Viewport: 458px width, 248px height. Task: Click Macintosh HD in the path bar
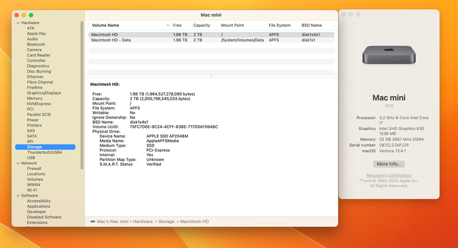click(x=194, y=222)
